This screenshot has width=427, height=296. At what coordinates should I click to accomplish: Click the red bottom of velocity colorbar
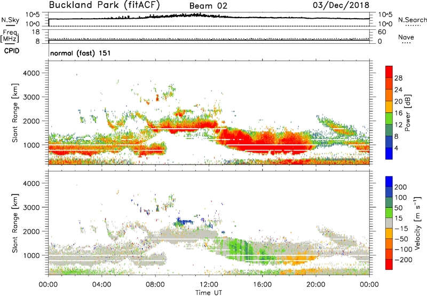click(x=389, y=264)
